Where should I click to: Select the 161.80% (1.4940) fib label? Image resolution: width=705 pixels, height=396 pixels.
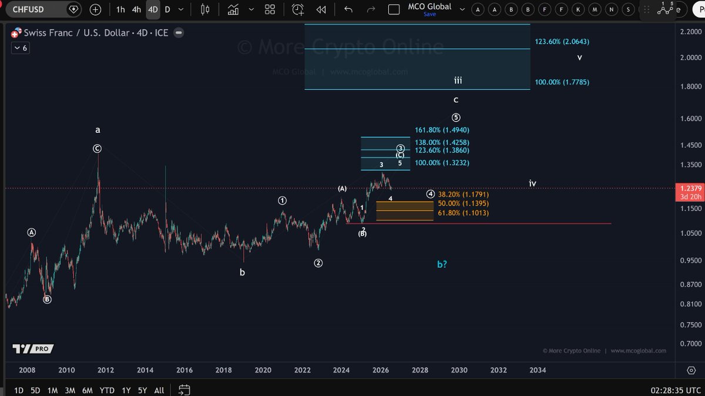442,130
